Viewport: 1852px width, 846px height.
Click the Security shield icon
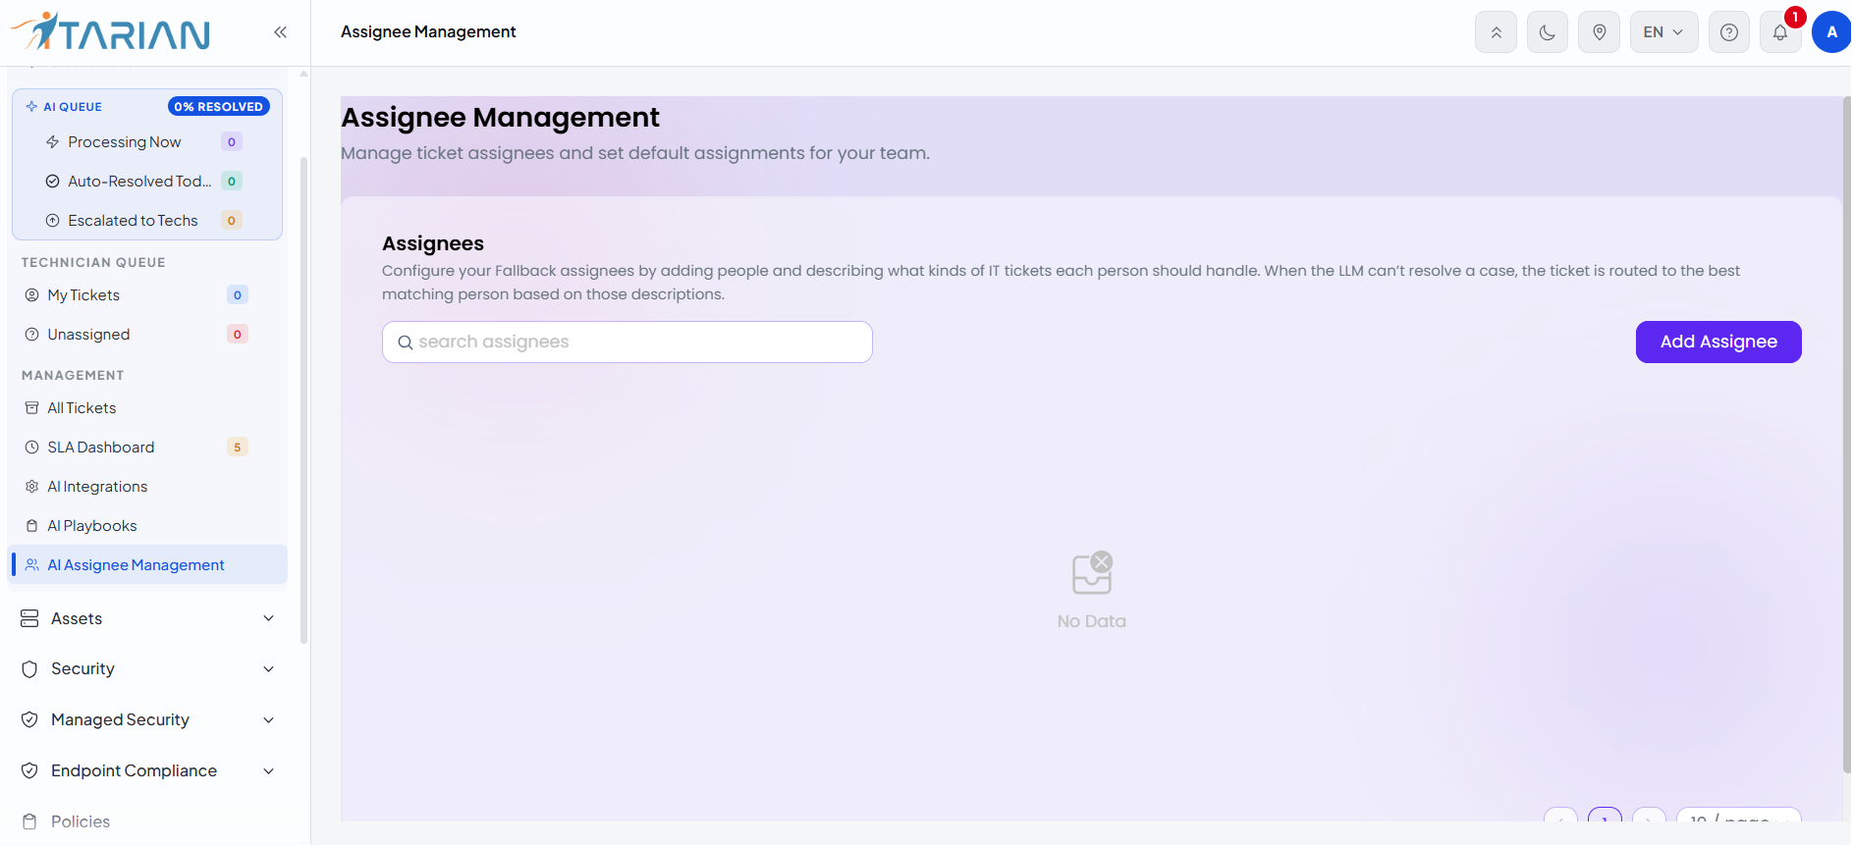(x=29, y=669)
